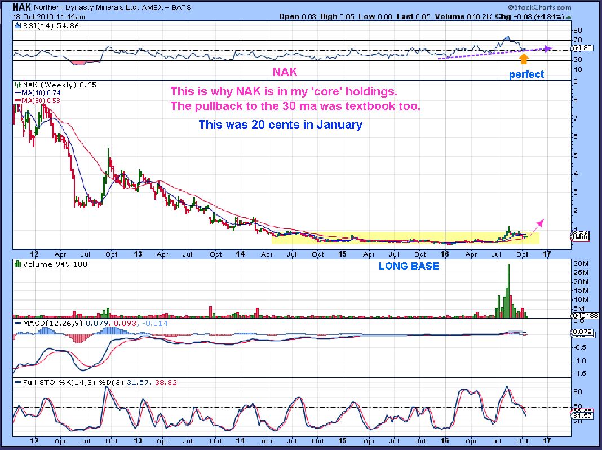The width and height of the screenshot is (602, 450).
Task: Click the blue line marker before MA(10)
Action: coord(17,93)
